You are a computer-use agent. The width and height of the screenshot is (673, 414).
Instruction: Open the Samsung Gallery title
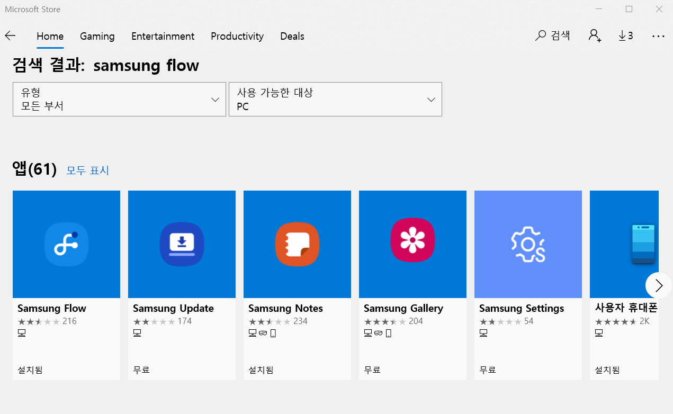pos(403,308)
